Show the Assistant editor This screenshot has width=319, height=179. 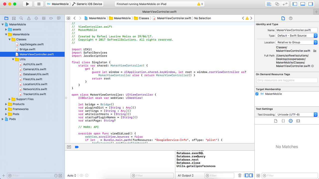tap(277, 4)
